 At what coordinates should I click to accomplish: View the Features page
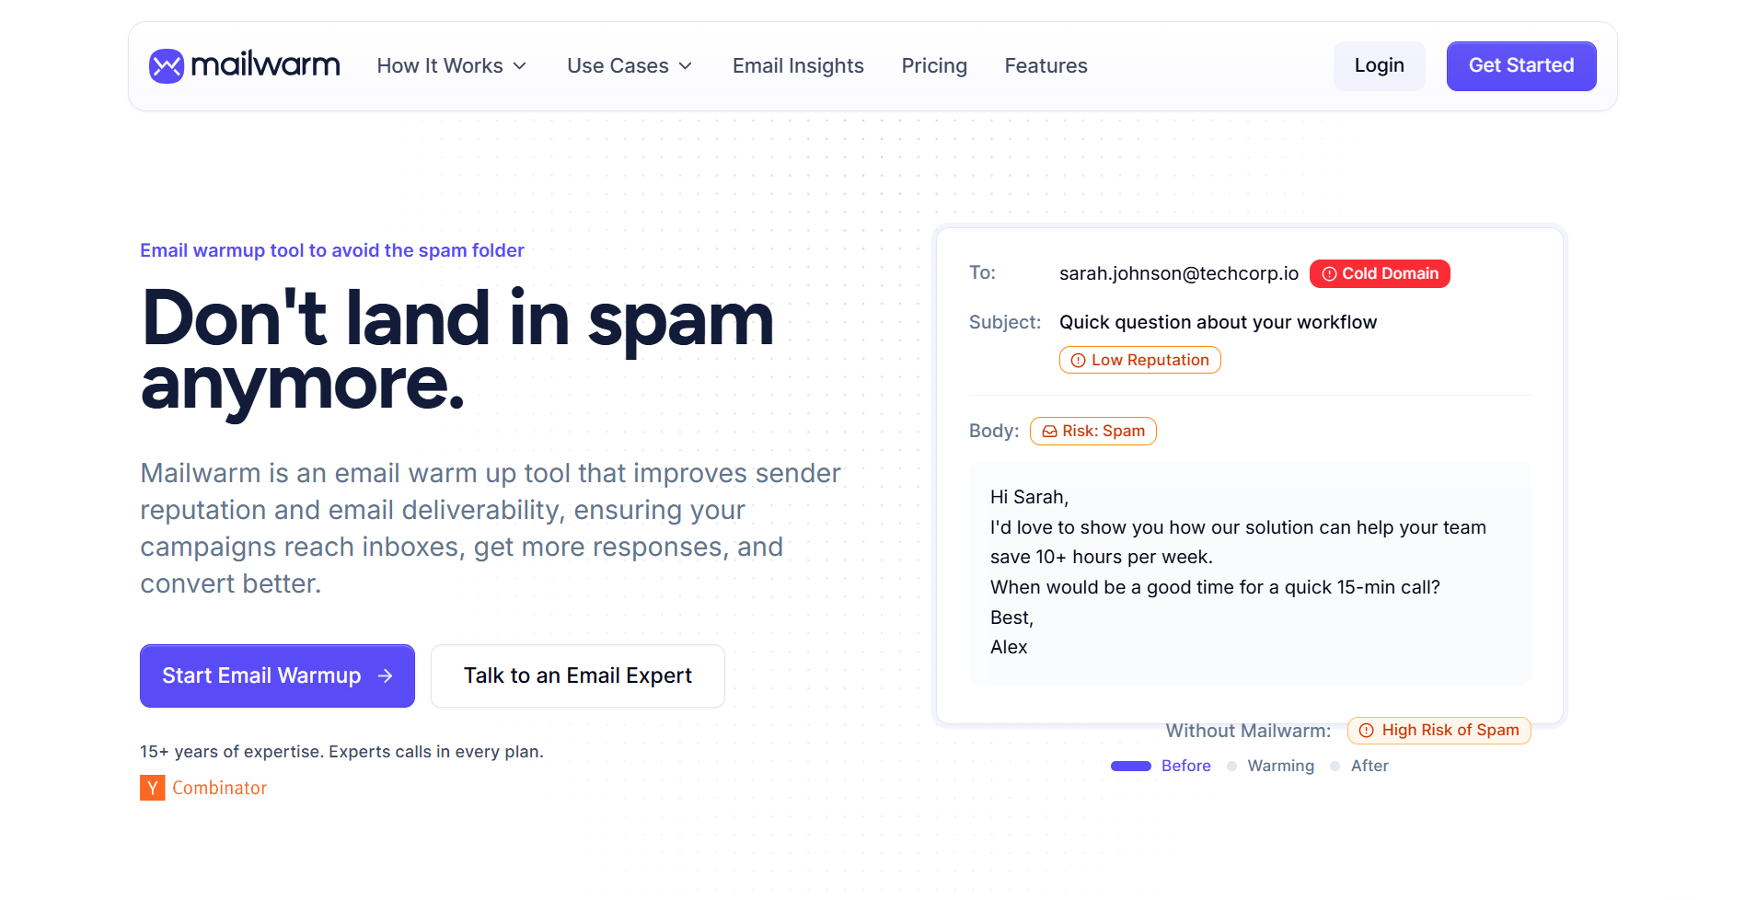(x=1046, y=66)
